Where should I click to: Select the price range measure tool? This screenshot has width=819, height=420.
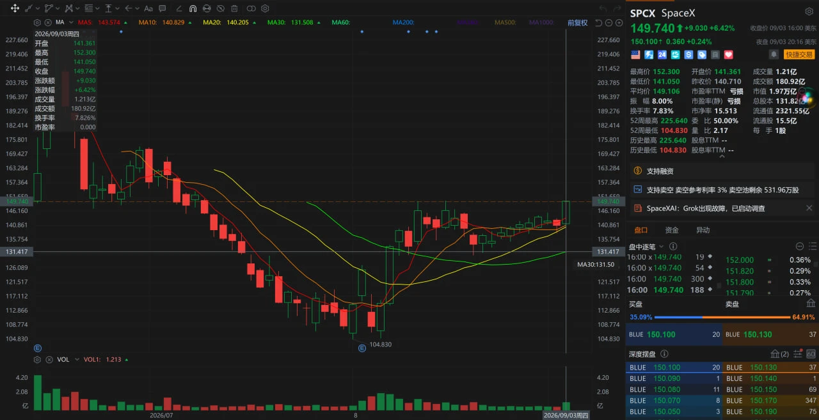coord(109,8)
